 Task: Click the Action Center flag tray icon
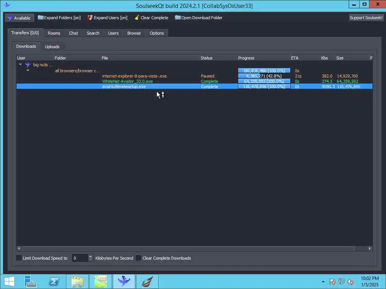click(332, 281)
